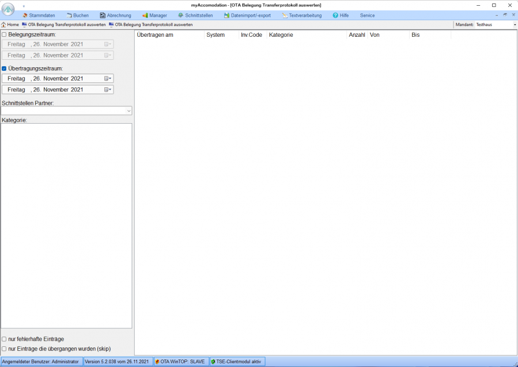Open the Mandant Testhaus dropdown
This screenshot has width=518, height=367.
click(515, 25)
